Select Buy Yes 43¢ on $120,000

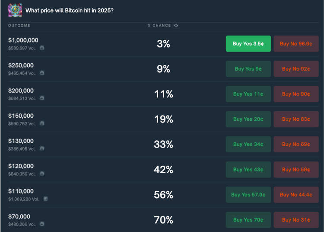click(248, 170)
